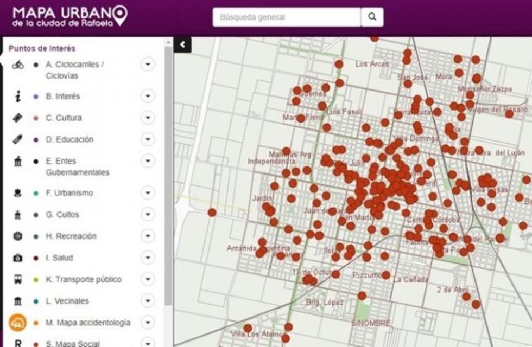
Task: Toggle the L. Vecinales layer
Action: pos(35,301)
